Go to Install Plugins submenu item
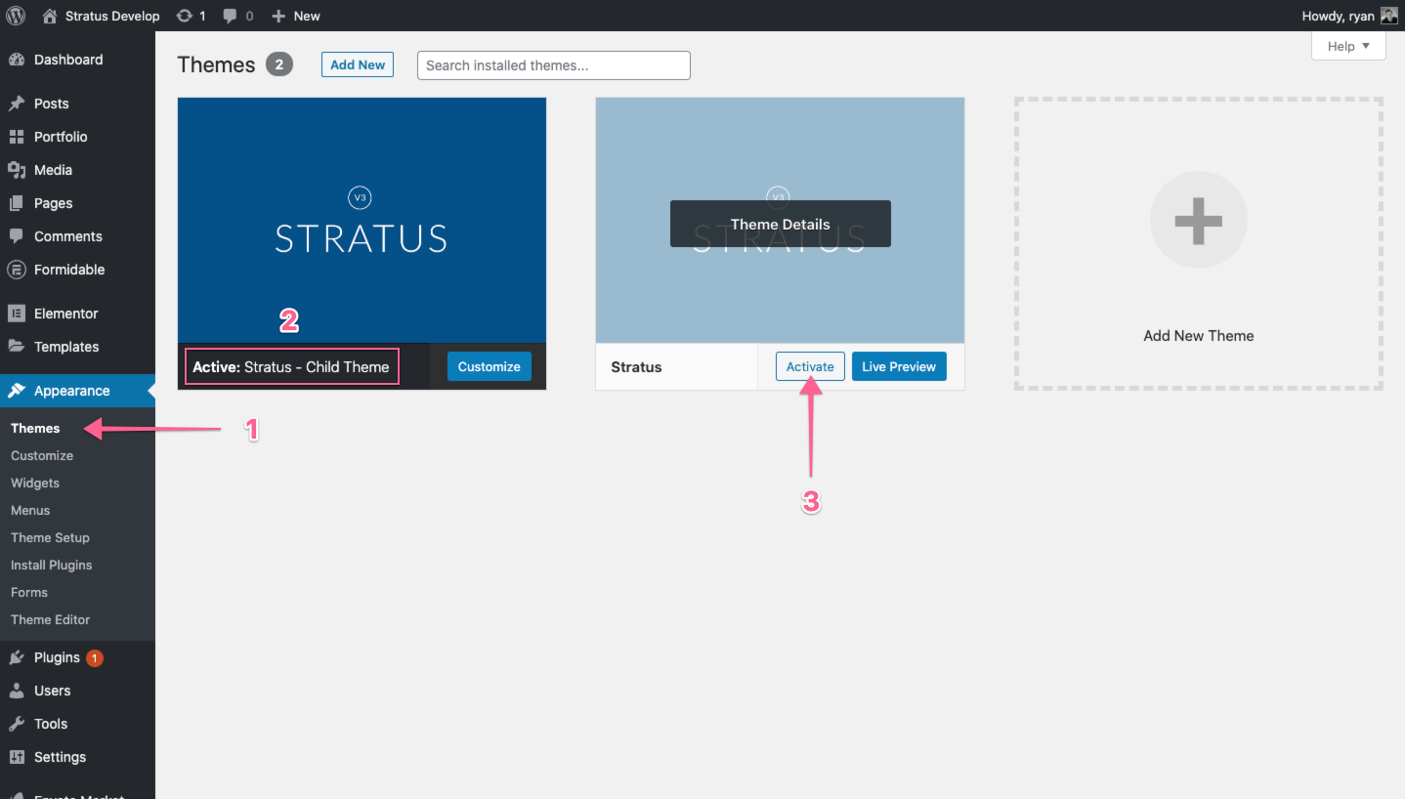 tap(52, 565)
